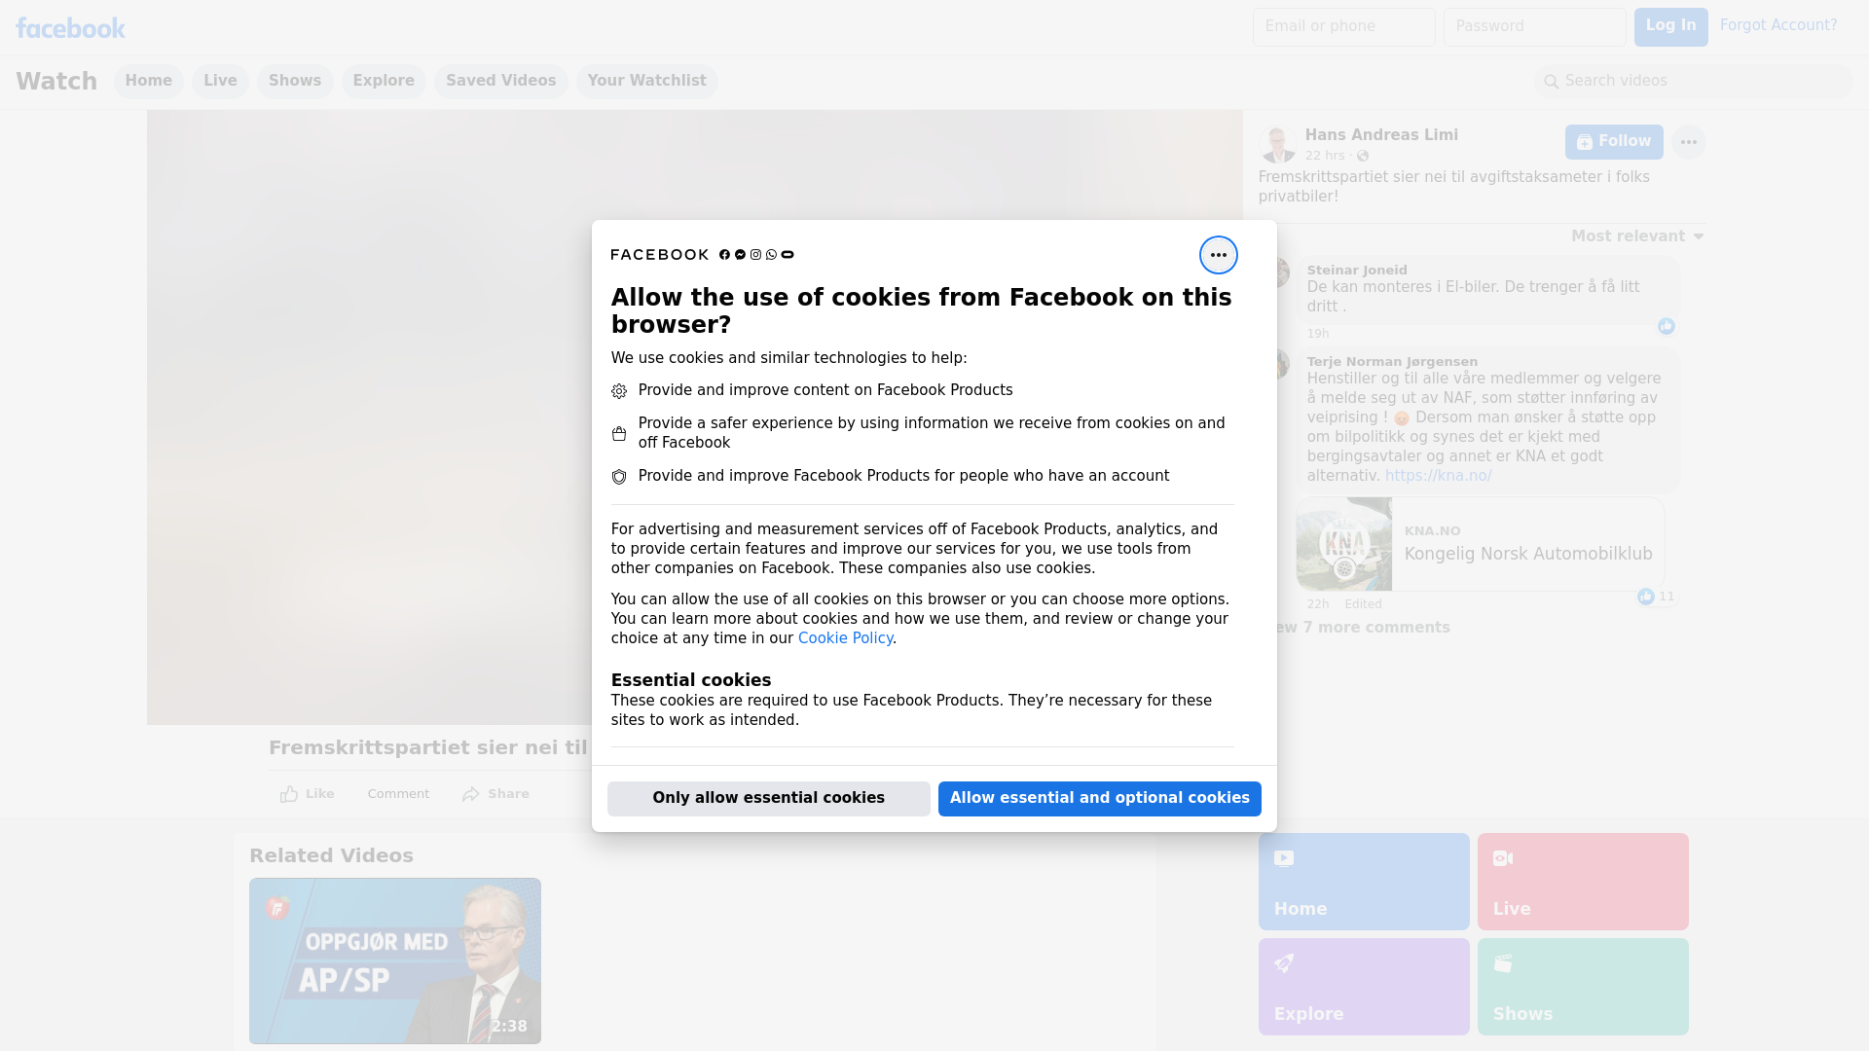Open the OPPGJØR MED AP/SP related video
Viewport: 1869px width, 1051px height.
(394, 960)
